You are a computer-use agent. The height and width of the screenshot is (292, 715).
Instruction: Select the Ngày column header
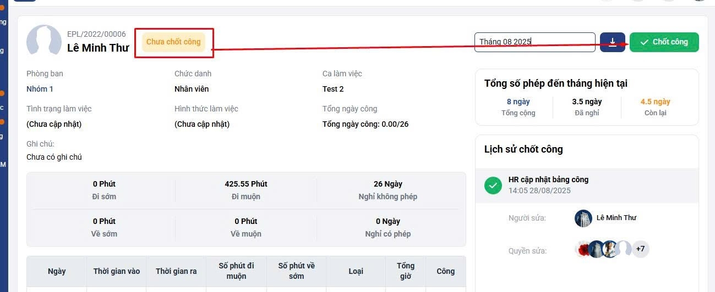(x=57, y=271)
